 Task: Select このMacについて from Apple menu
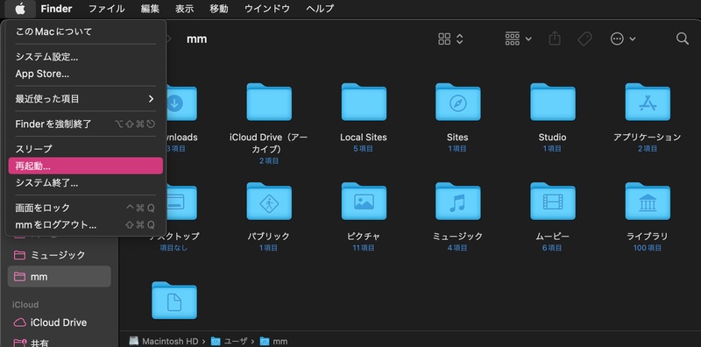point(85,32)
